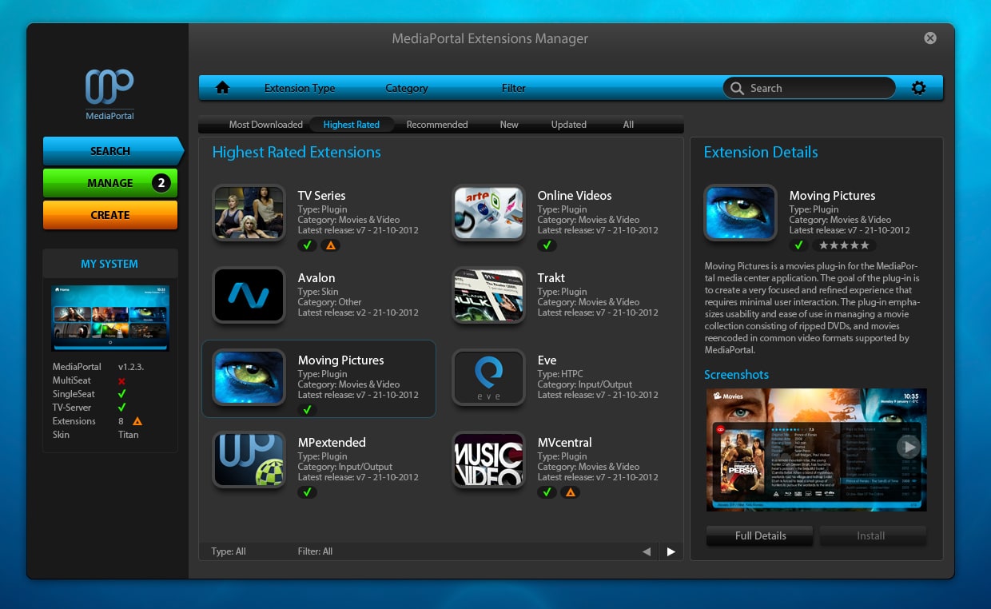Image resolution: width=991 pixels, height=609 pixels.
Task: Click My System screenshot thumbnail
Action: coord(110,318)
